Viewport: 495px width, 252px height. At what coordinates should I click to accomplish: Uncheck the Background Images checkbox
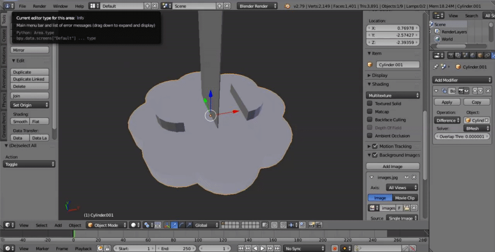point(375,155)
